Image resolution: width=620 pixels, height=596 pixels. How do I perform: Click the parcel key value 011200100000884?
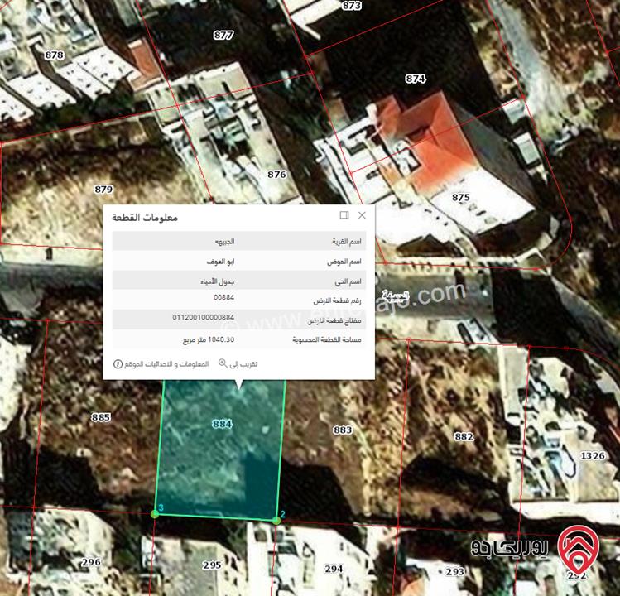coord(204,317)
